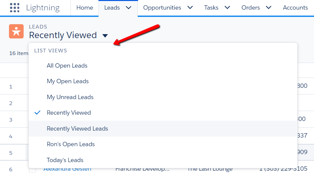Expand the Leads tab chevron menu
314x174 pixels.
(x=129, y=8)
